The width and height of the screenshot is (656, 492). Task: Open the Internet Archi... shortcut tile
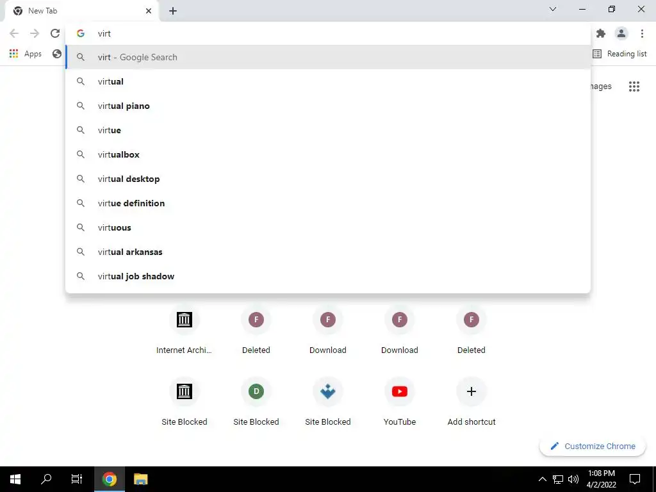coord(184,330)
